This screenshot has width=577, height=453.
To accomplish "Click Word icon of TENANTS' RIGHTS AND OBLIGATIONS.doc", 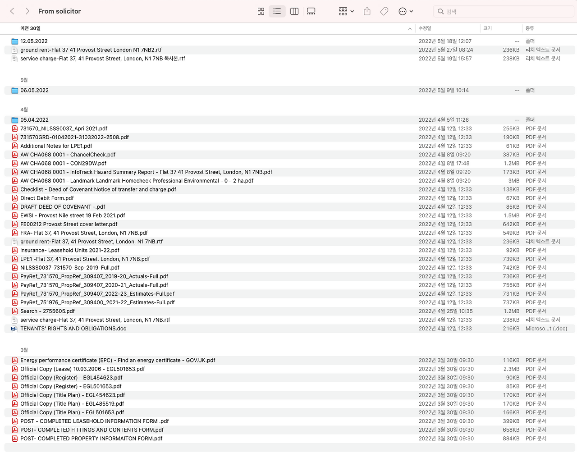I will 15,329.
